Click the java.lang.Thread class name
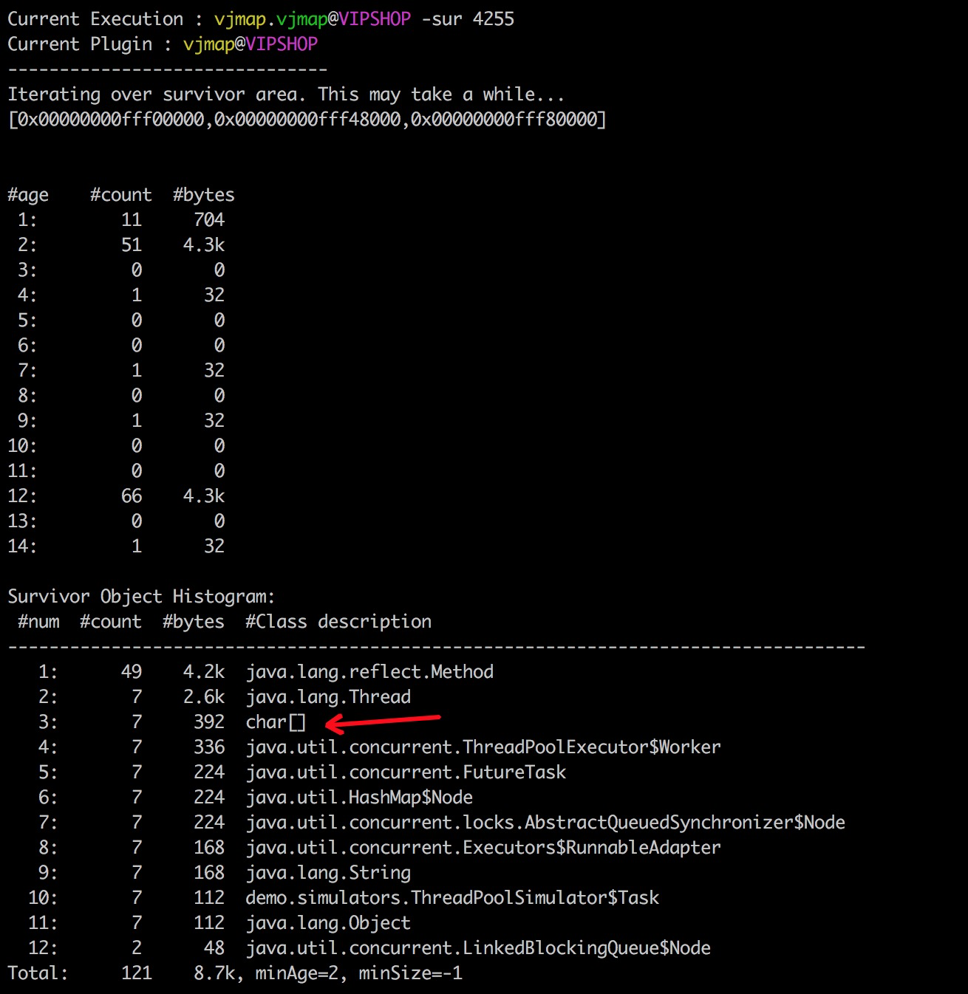Screen dimensions: 968x994 pyautogui.click(x=328, y=697)
